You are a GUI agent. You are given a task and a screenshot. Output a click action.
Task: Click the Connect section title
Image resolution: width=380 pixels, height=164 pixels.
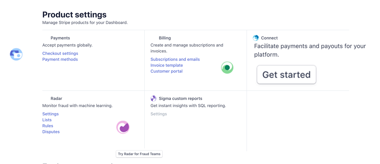pos(269,38)
